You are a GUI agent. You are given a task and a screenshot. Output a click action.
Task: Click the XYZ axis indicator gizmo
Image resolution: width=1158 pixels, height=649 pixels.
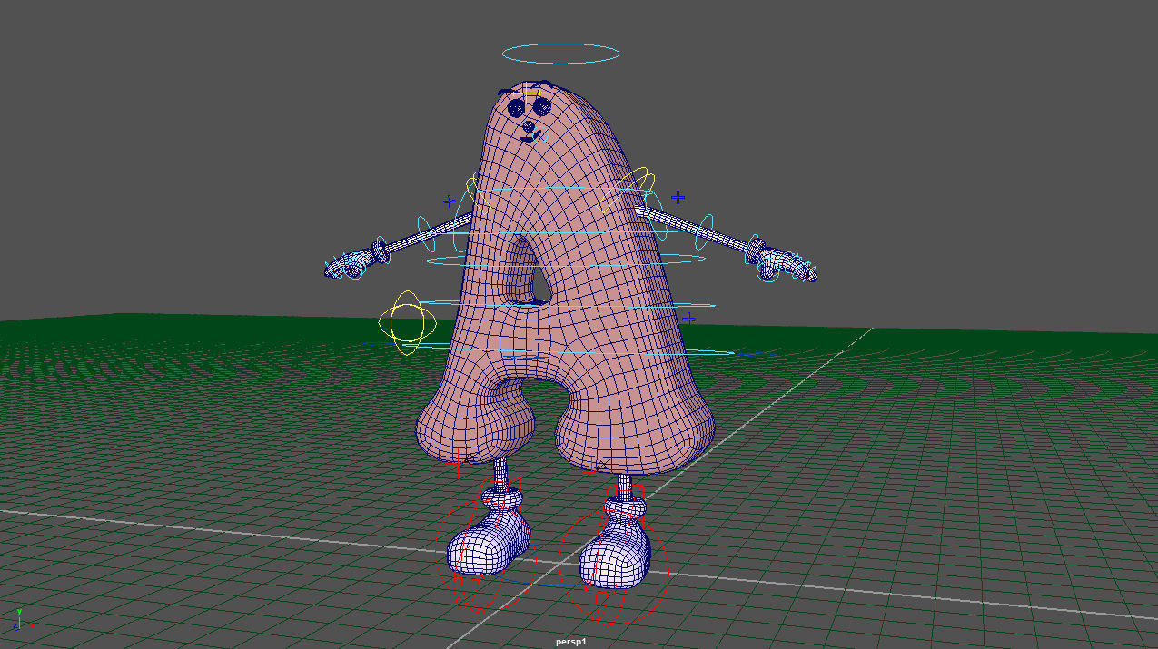22,619
